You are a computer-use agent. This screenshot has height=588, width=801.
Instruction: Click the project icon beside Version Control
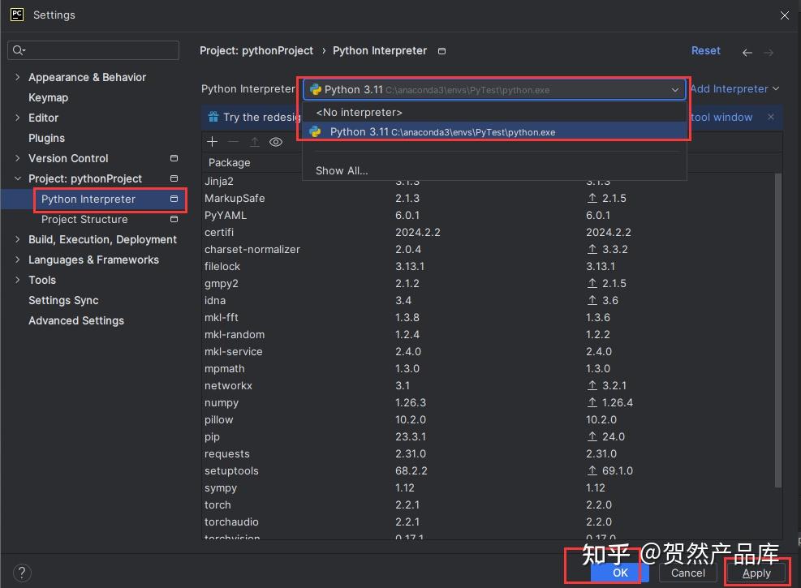(174, 158)
